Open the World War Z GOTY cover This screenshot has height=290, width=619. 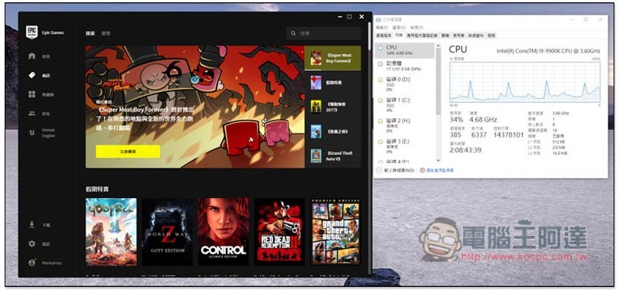click(167, 231)
